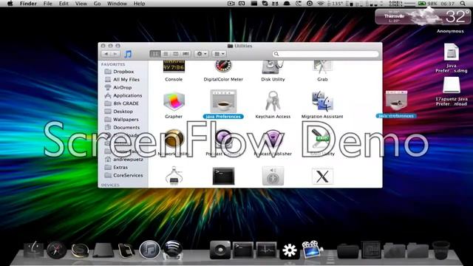The image size is (473, 266).
Task: Go back with the Finder back arrow
Action: [x=106, y=54]
